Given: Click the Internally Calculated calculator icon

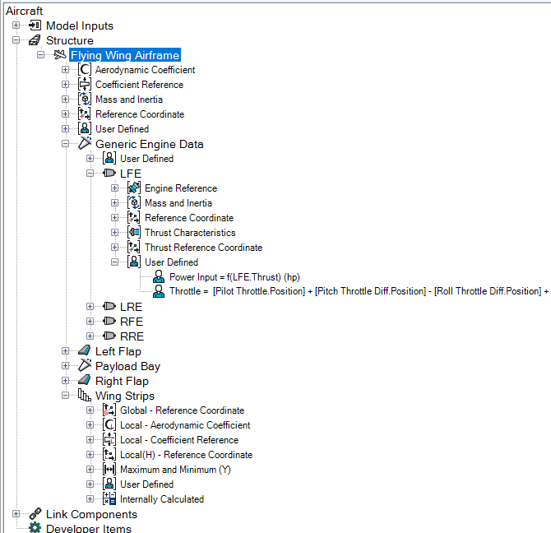Looking at the screenshot, I should [x=109, y=498].
